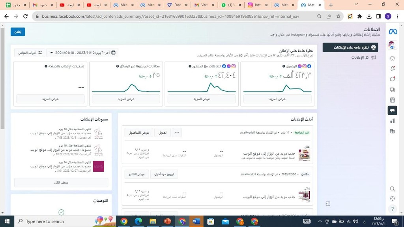The image size is (404, 227).
Task: Click the share page icon in address bar
Action: point(329,16)
